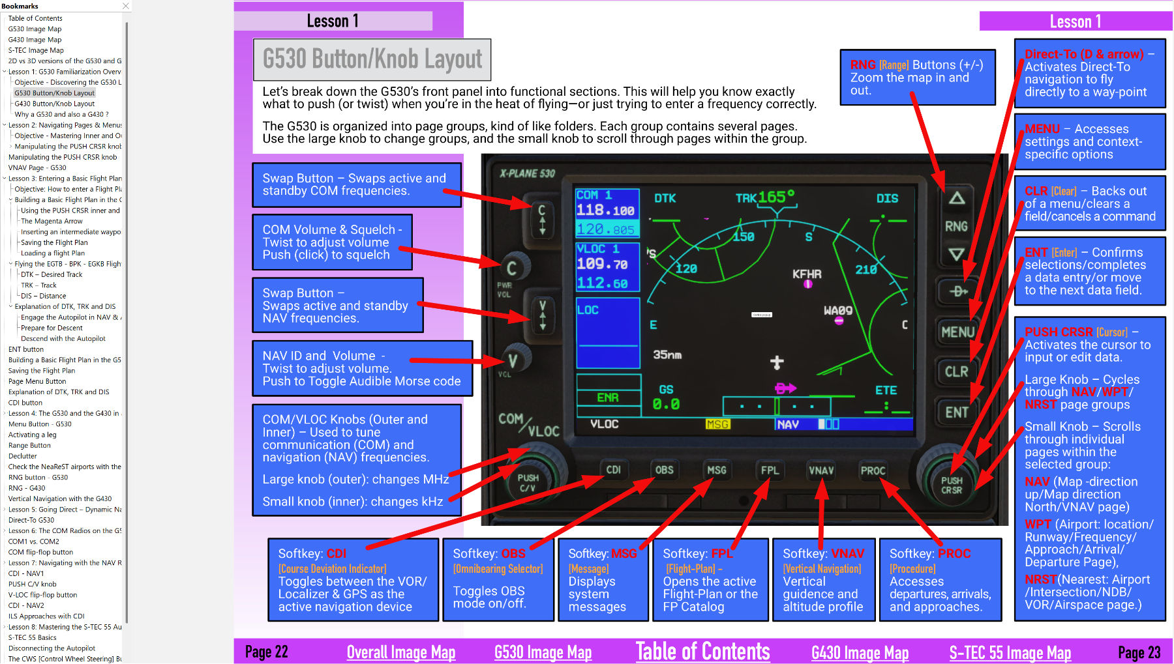
Task: Click the CDI softkey on the G530
Action: click(x=613, y=470)
